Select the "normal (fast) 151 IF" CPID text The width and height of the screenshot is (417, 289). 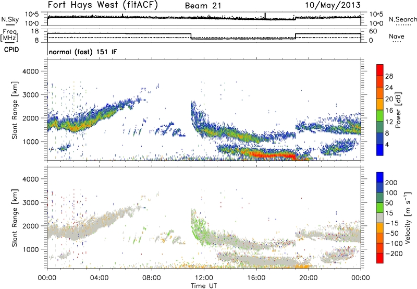point(83,52)
